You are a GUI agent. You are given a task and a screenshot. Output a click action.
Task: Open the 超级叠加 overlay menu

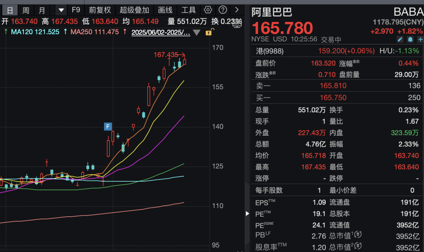[134, 10]
